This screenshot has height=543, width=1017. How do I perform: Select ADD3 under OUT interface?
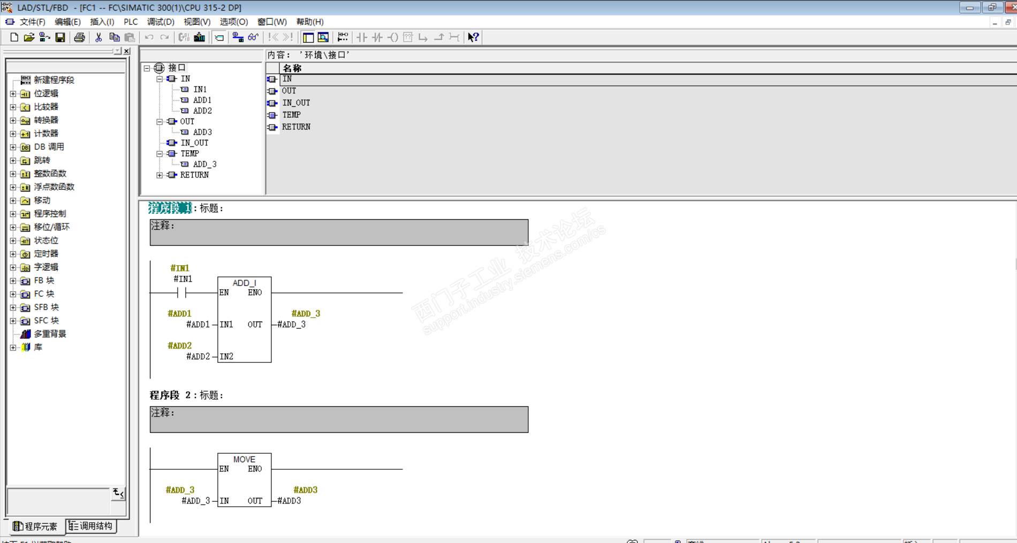(202, 132)
